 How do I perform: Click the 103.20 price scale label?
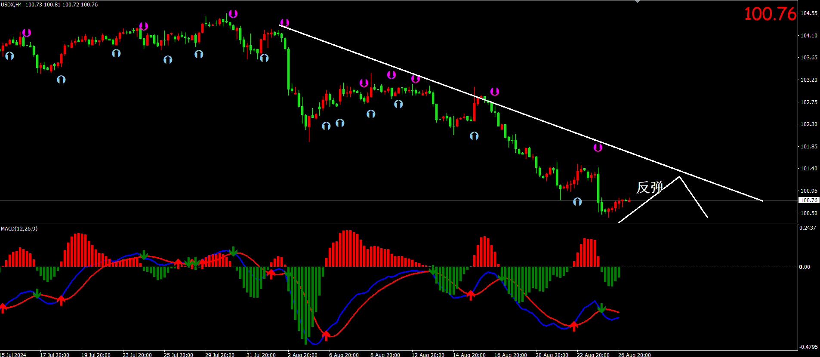[x=809, y=80]
